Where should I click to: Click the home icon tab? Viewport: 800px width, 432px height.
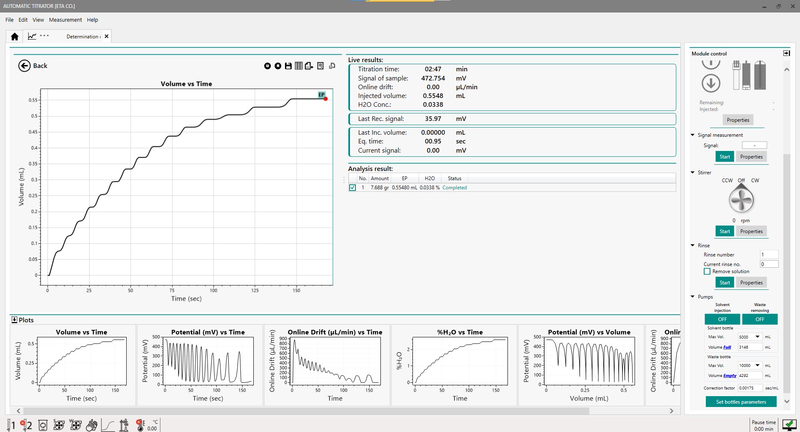point(15,37)
